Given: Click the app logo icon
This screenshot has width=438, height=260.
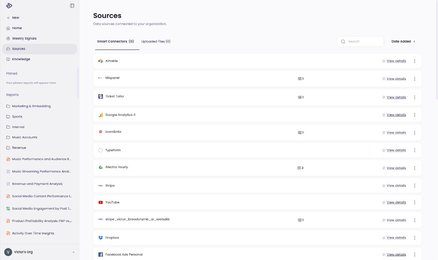Looking at the screenshot, I should point(9,6).
